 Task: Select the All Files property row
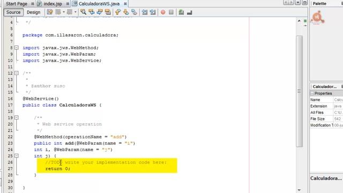coord(326,113)
